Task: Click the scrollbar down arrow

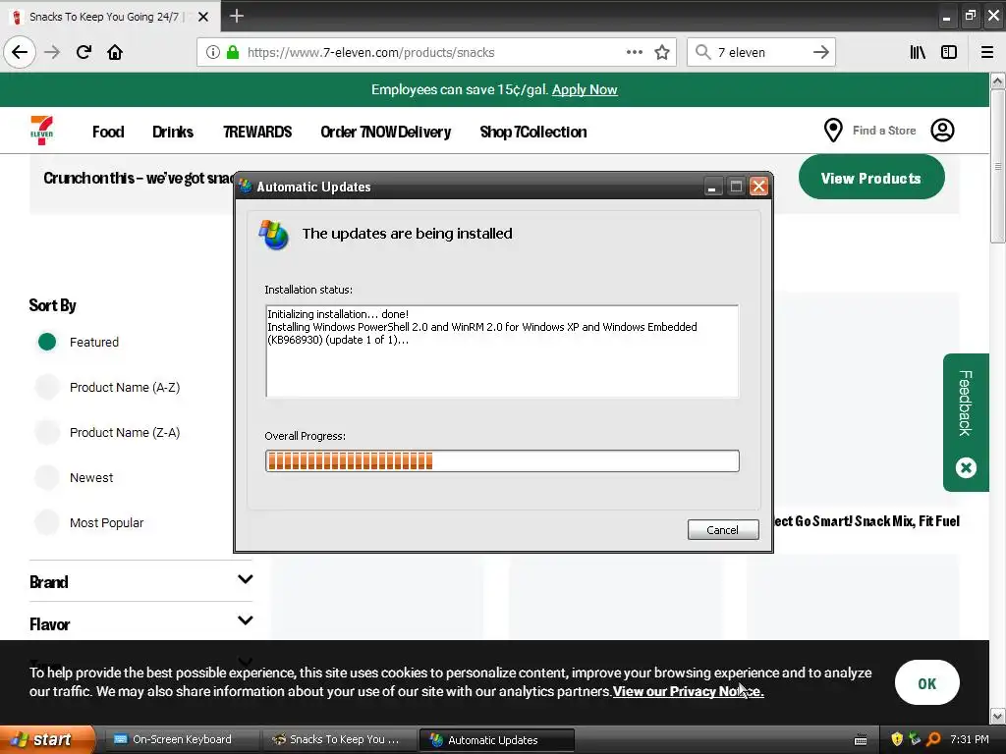Action: point(997,716)
